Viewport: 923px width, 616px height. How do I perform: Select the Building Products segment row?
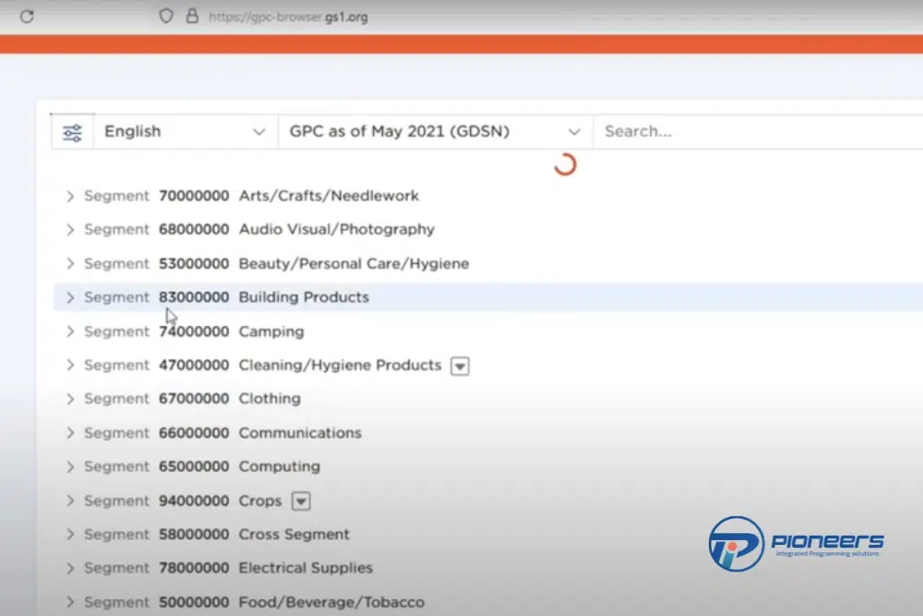tap(303, 297)
